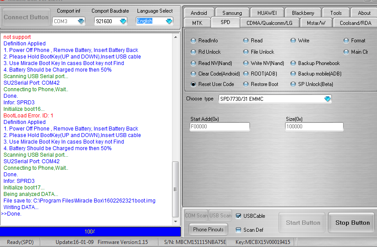Select Clear Code(Android) radio option
Image resolution: width=377 pixels, height=247 pixels.
click(x=193, y=74)
